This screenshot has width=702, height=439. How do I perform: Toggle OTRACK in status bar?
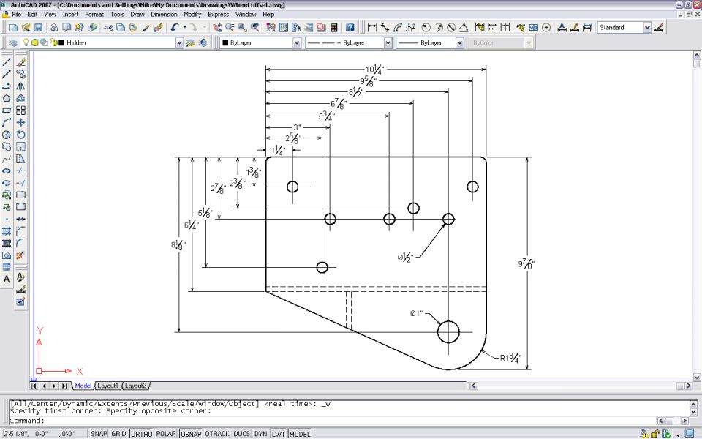217,434
